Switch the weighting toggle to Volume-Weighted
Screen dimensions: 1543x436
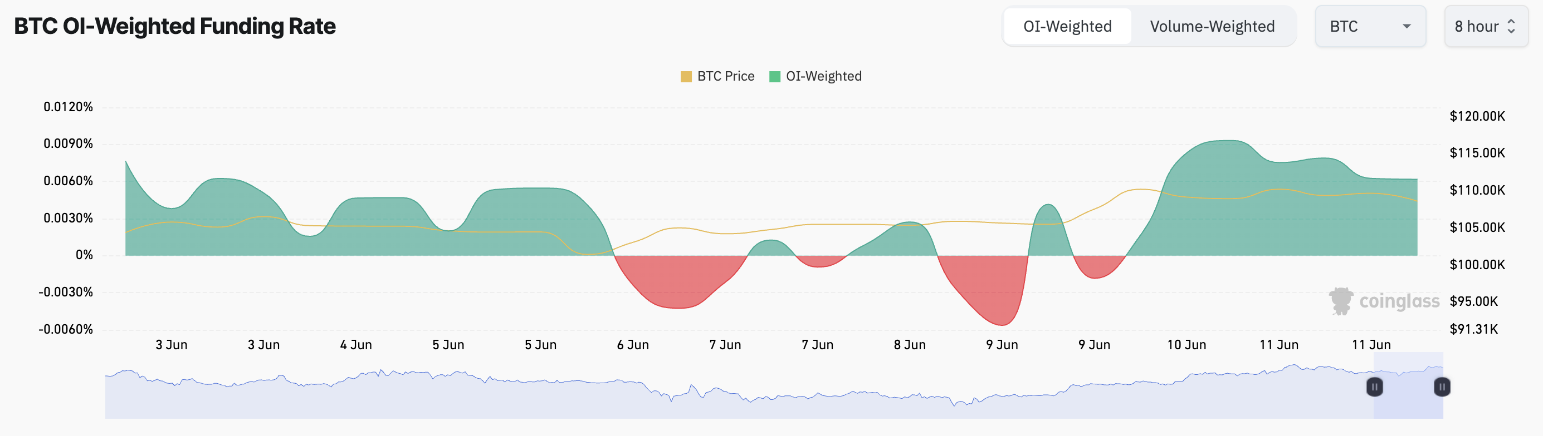coord(1212,26)
